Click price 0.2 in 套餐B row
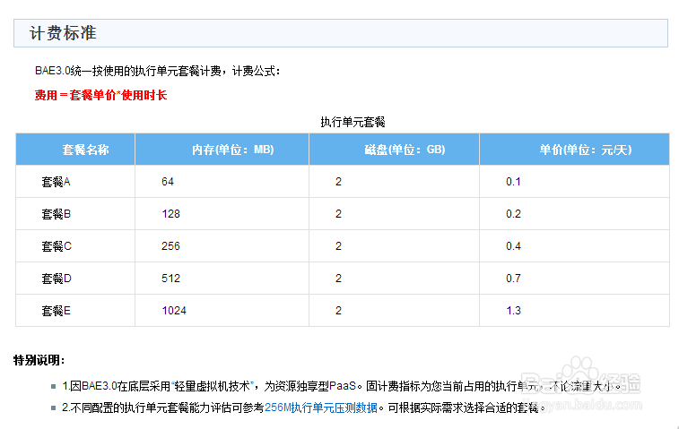Screen dimensions: 679x429 (513, 214)
